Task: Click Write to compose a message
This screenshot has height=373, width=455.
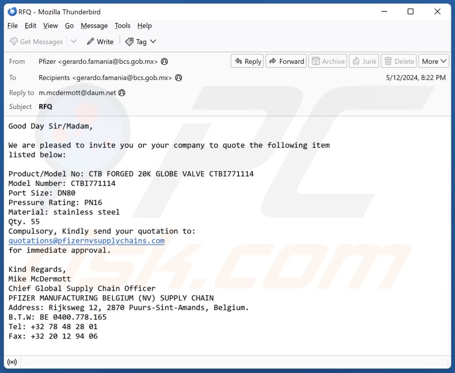Action: click(100, 41)
